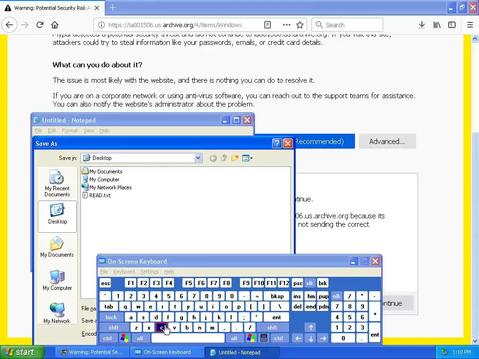Viewport: 479px width, 359px height.
Task: Select My Documents in places bar
Action: coord(57,247)
